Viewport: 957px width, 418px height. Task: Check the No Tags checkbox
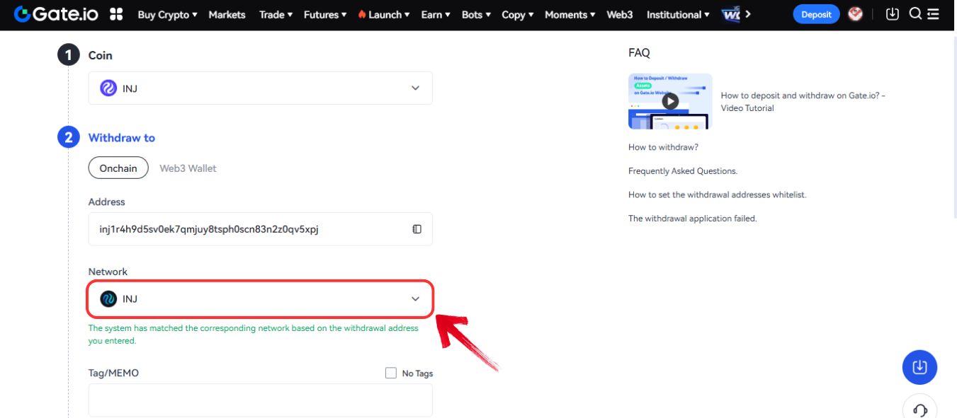coord(391,373)
